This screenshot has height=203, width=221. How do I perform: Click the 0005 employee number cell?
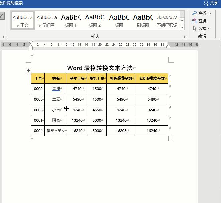pyautogui.click(x=38, y=99)
